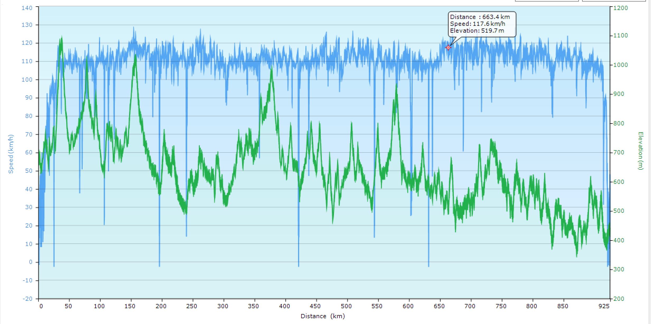This screenshot has height=324, width=651.
Task: Click the 1000 label on the elevation axis
Action: point(620,65)
